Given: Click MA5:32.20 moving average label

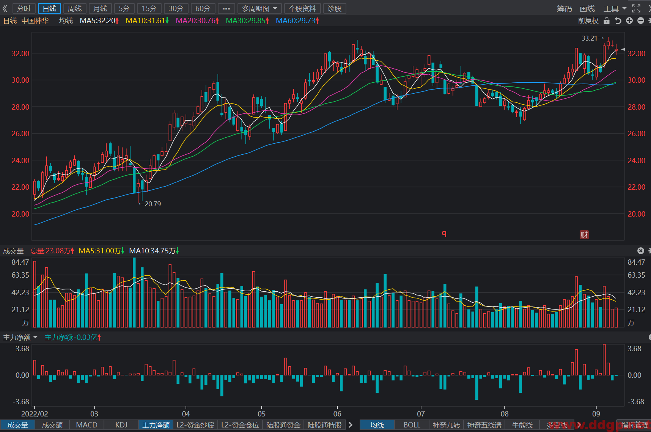Looking at the screenshot, I should coord(99,20).
